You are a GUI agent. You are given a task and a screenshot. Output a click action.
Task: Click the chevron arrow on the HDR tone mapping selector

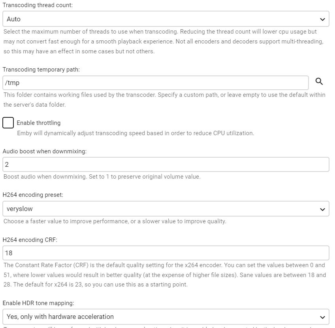click(x=322, y=317)
